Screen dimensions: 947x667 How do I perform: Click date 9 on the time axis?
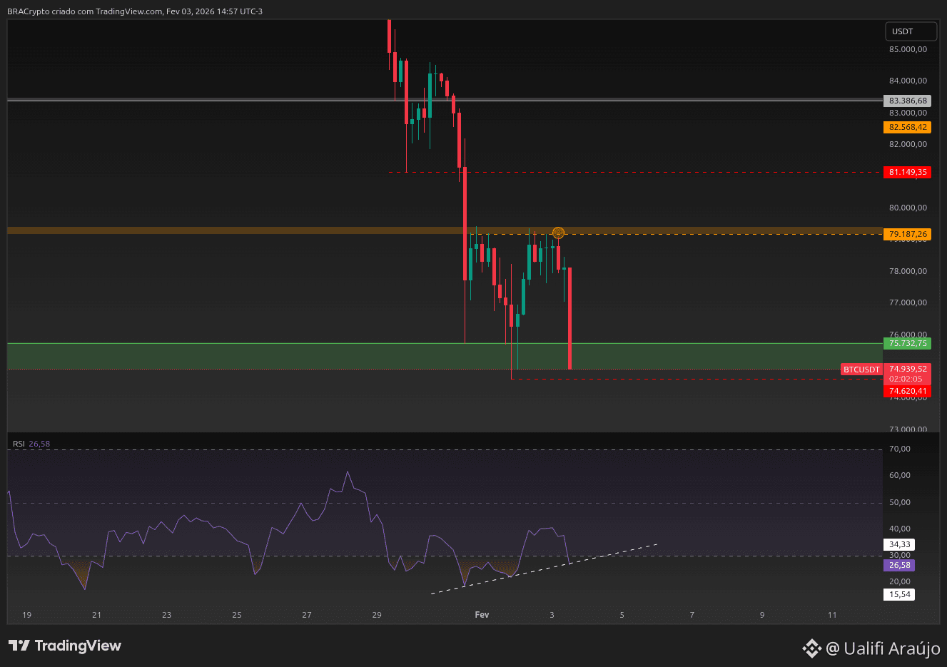pyautogui.click(x=762, y=615)
